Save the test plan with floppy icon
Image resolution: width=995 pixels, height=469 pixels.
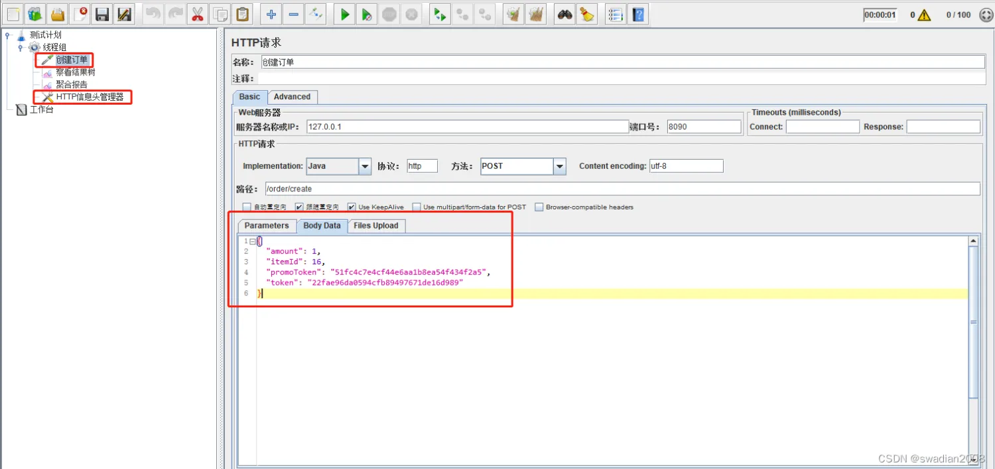tap(101, 14)
